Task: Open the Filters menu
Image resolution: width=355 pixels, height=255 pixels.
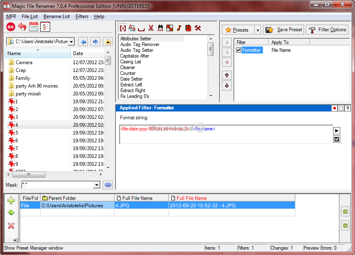Action: point(82,16)
